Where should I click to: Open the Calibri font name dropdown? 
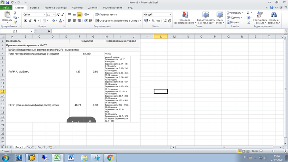click(x=44, y=15)
